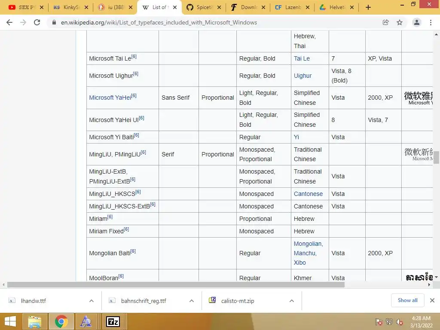
Task: Close the iu (388 tab
Action: pos(131,7)
